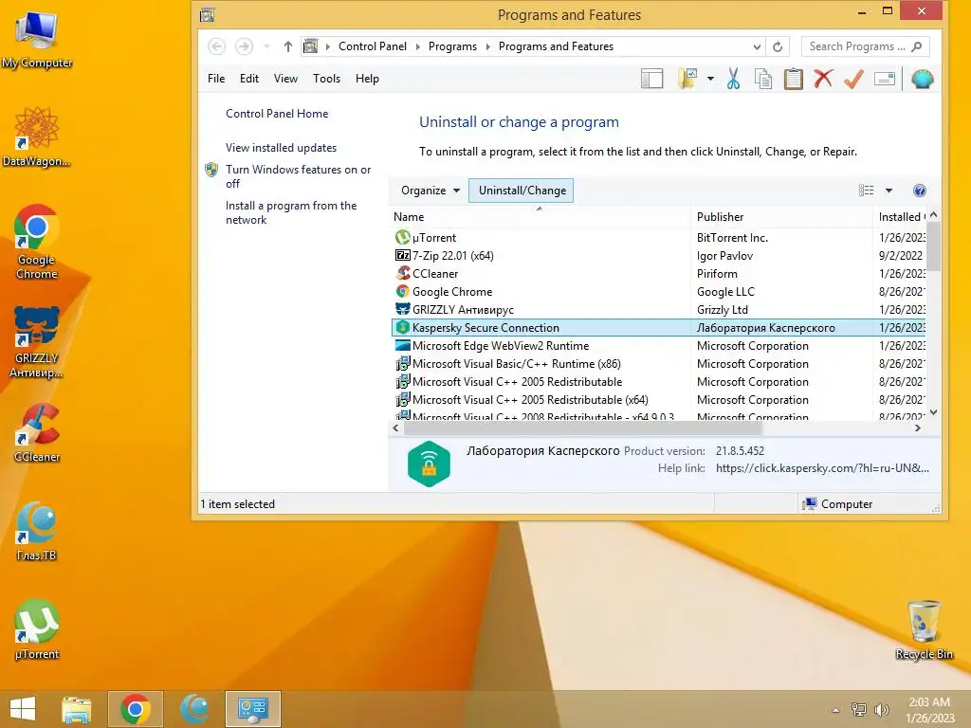Open the Recycle Bin
971x728 pixels.
tap(924, 629)
